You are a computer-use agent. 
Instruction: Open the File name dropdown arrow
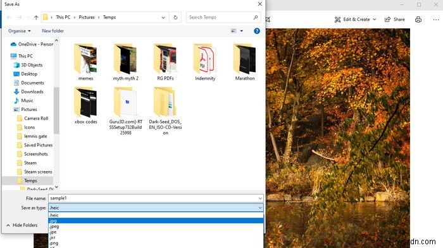pos(260,198)
